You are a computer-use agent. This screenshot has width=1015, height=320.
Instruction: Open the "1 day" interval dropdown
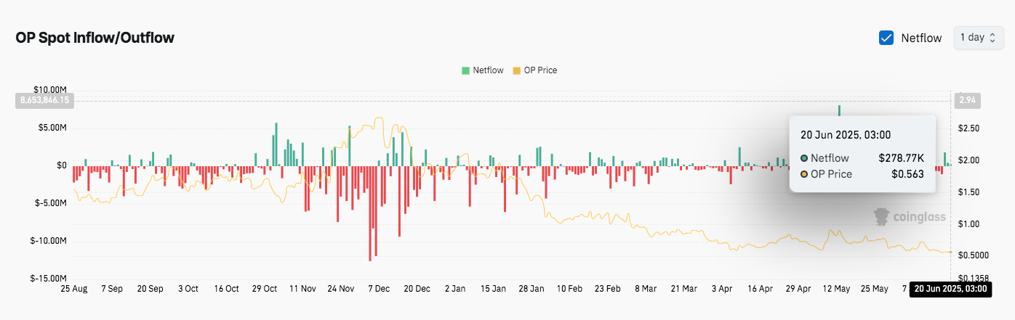(x=978, y=38)
